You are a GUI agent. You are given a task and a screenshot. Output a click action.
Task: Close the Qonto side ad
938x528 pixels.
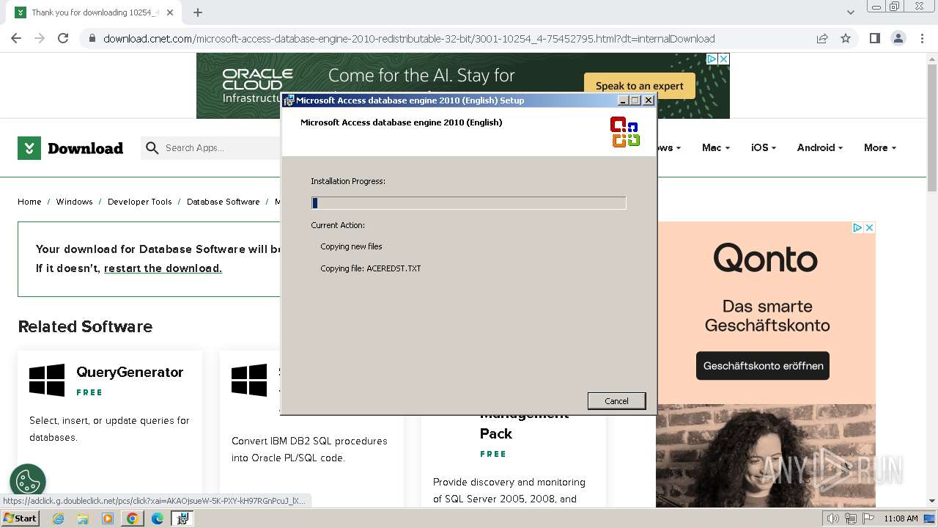point(869,228)
